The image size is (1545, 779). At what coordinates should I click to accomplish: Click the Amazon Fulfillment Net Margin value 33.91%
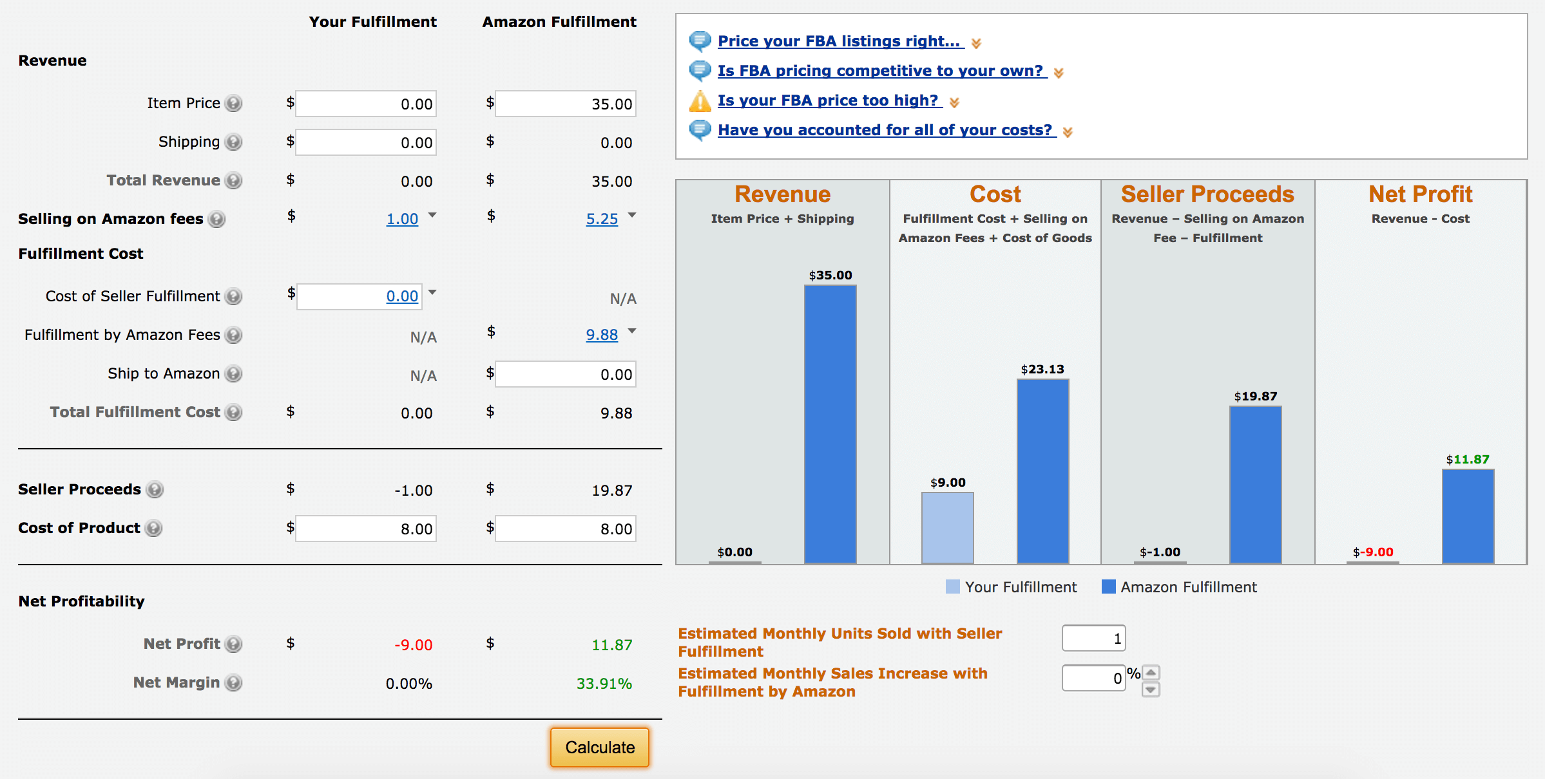click(x=604, y=683)
